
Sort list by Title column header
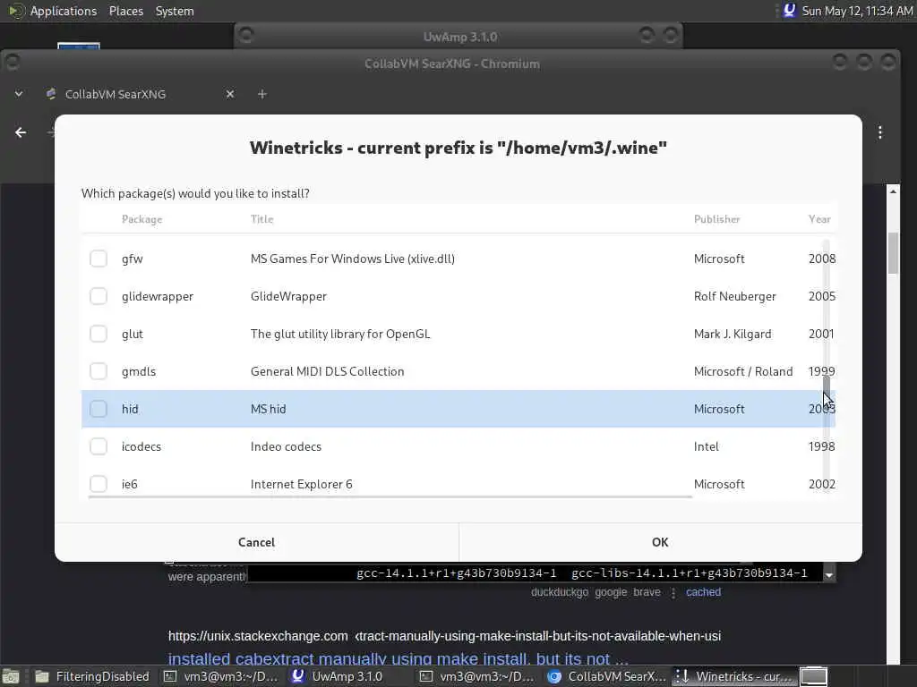coord(261,219)
